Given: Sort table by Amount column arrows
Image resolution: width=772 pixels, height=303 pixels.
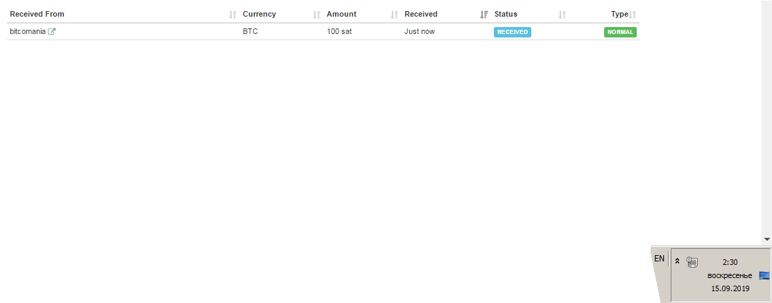Looking at the screenshot, I should pos(394,15).
